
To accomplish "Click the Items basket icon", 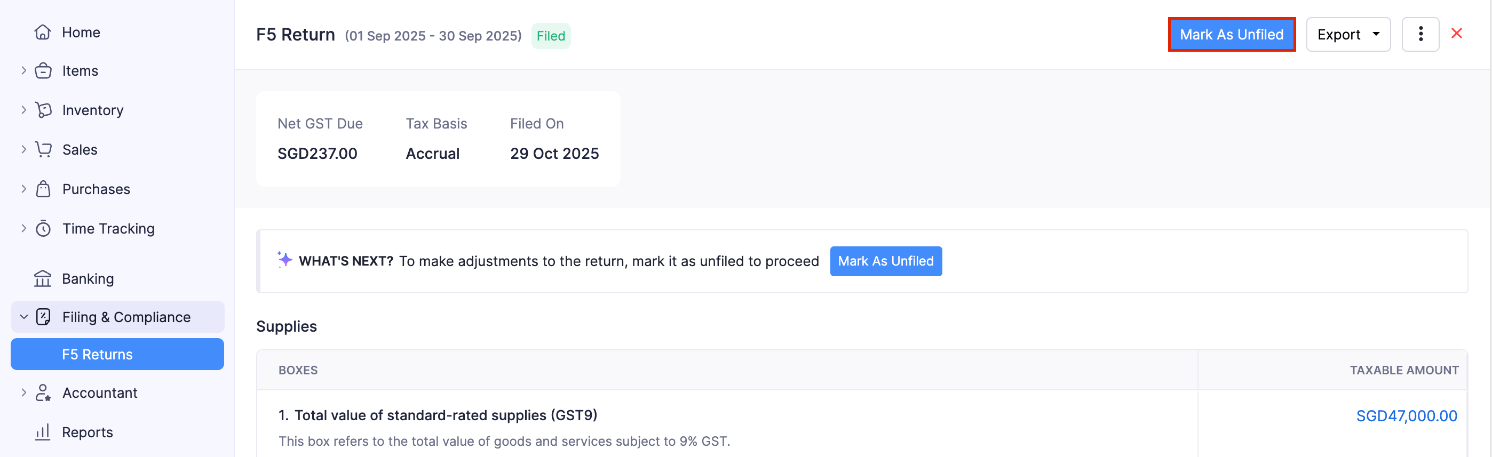I will click(43, 70).
